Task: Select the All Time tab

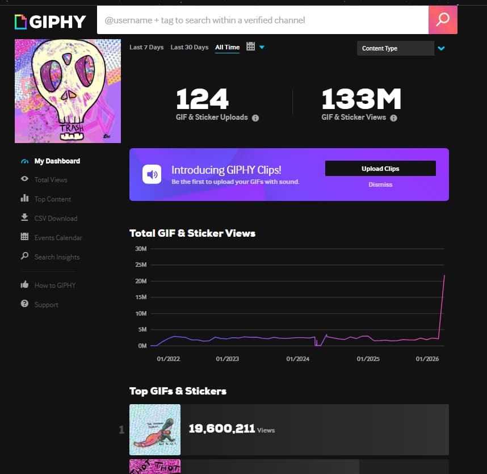Action: pyautogui.click(x=227, y=47)
